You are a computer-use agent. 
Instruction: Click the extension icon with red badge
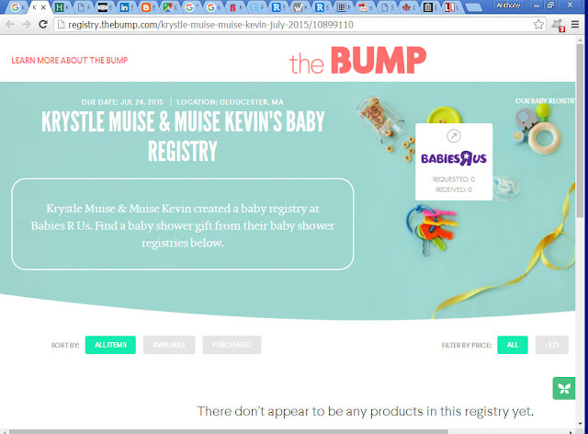click(x=558, y=25)
